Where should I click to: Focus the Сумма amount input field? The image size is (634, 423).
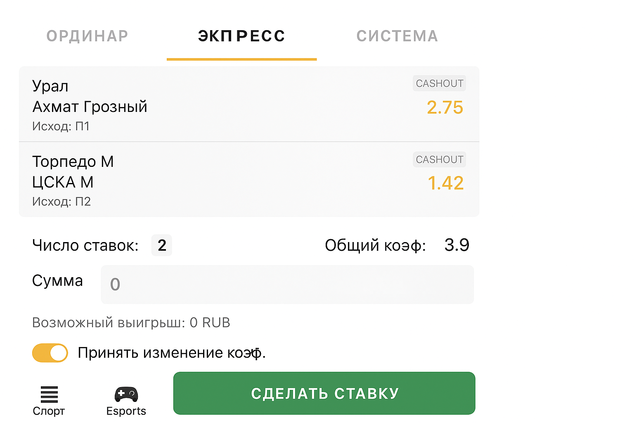pos(287,285)
